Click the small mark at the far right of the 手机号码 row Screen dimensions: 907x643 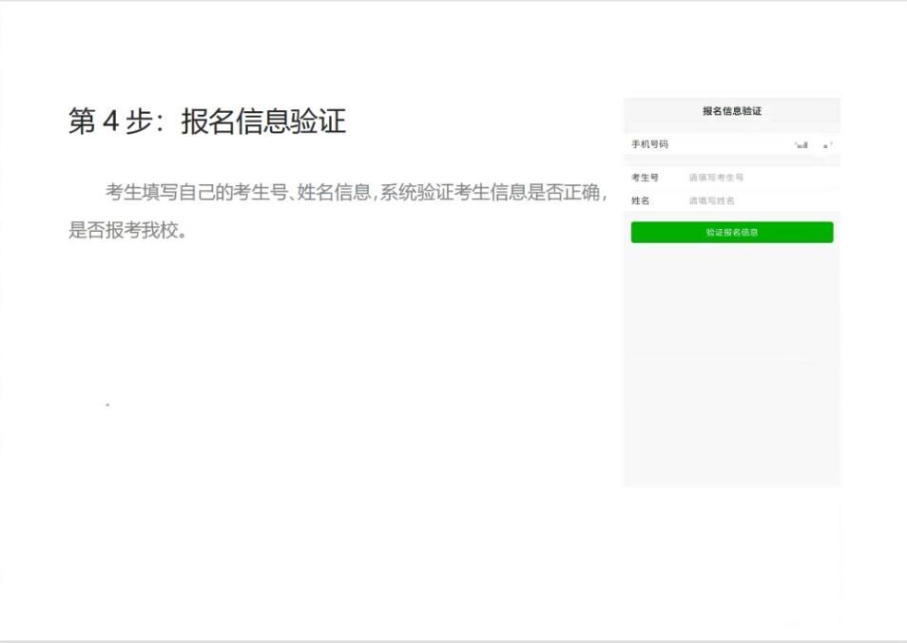(x=827, y=145)
